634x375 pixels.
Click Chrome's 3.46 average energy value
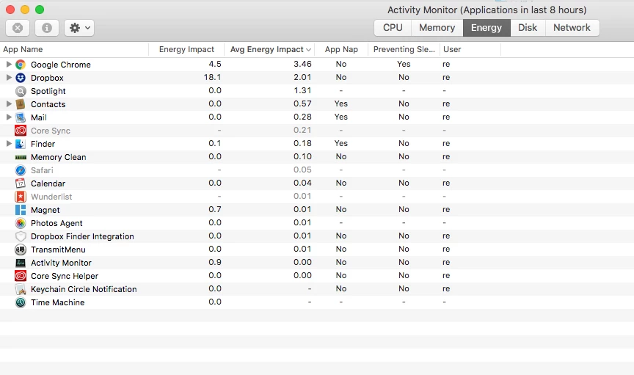(302, 64)
